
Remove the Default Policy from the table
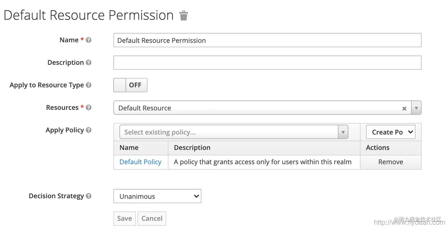[x=391, y=162]
